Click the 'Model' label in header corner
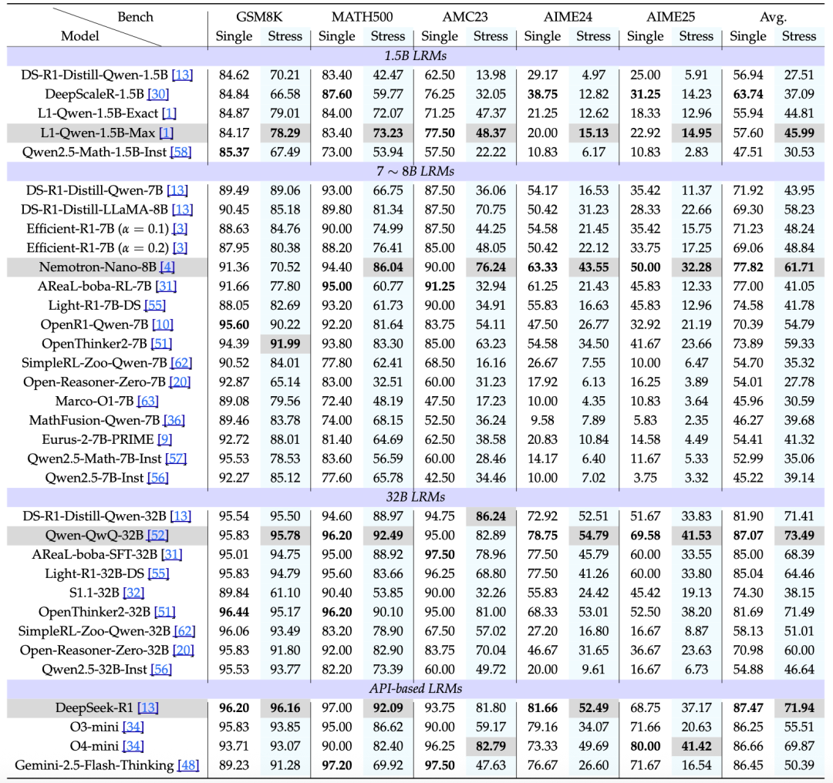Image resolution: width=833 pixels, height=783 pixels. [79, 36]
